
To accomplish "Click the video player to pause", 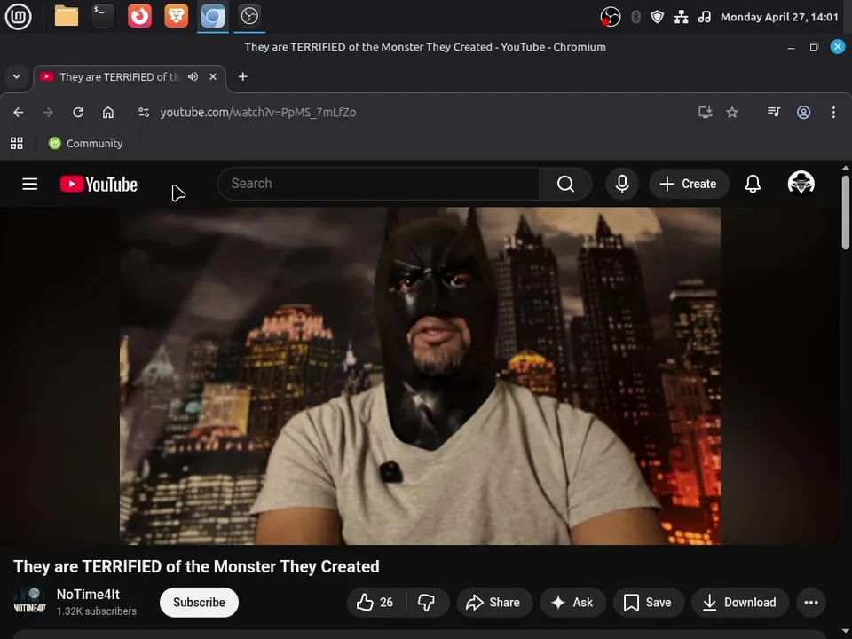I will (x=420, y=375).
